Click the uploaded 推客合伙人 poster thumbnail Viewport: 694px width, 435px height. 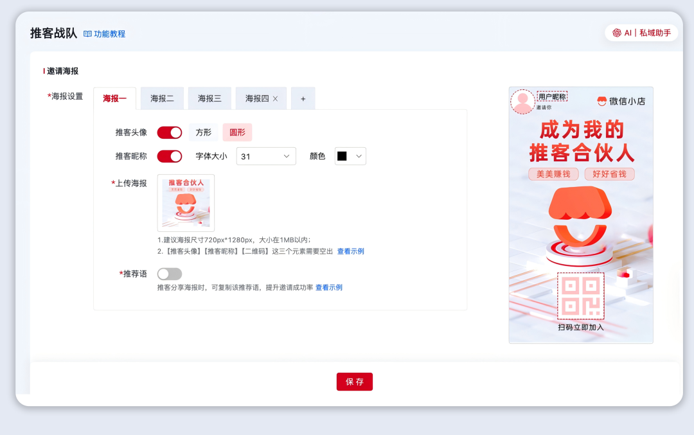point(185,203)
